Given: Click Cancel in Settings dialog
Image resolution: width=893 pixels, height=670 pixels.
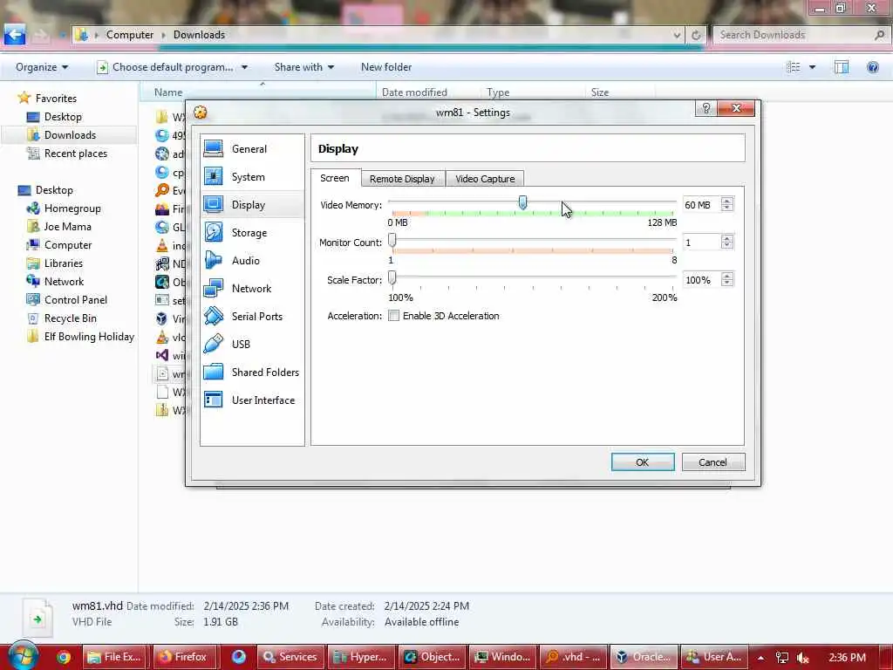Looking at the screenshot, I should click(x=713, y=462).
